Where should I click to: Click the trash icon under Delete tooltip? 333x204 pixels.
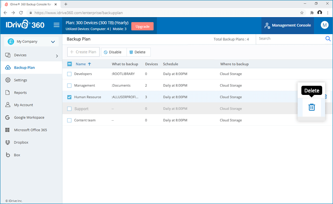coord(311,107)
